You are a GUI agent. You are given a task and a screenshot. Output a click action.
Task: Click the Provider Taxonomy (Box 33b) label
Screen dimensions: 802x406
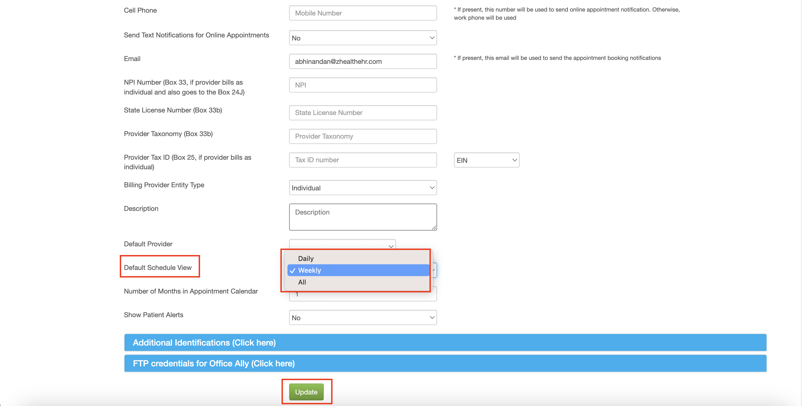[168, 134]
